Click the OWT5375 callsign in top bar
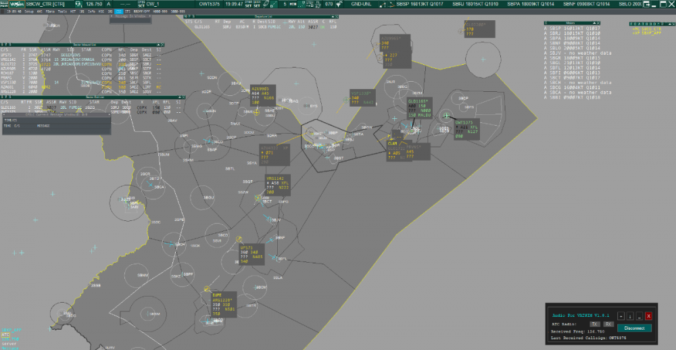The width and height of the screenshot is (676, 350). 211,4
